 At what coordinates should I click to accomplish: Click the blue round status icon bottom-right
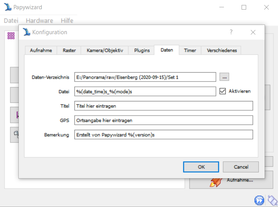(x=259, y=200)
